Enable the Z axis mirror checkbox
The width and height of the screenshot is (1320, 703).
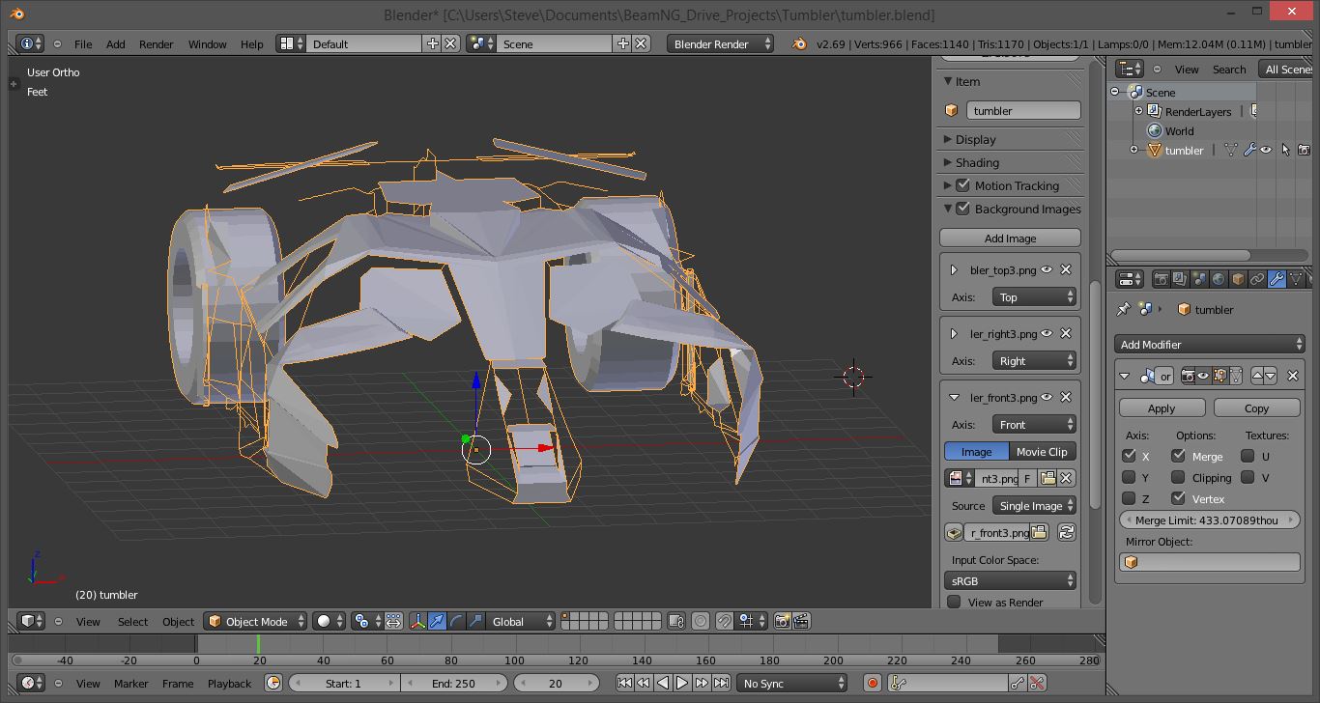(x=1129, y=498)
